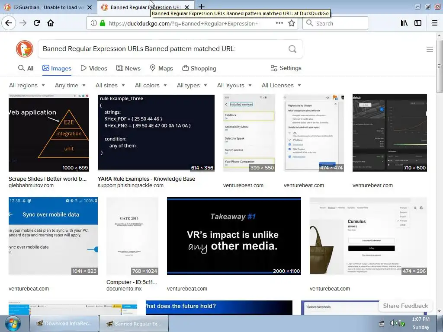Screen dimensions: 443x332
Task: Open page actions three-dots menu
Action: click(x=279, y=23)
